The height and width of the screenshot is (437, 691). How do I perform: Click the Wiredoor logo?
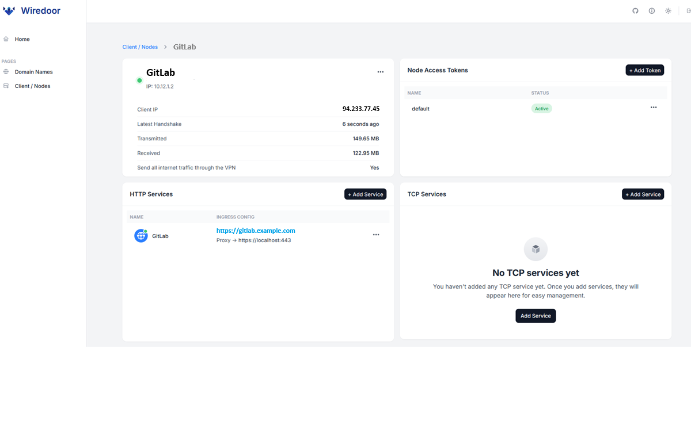(x=32, y=11)
